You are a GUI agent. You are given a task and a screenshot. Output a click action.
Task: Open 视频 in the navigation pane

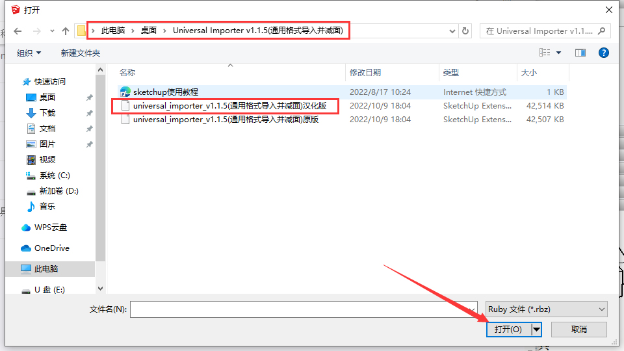click(40, 160)
